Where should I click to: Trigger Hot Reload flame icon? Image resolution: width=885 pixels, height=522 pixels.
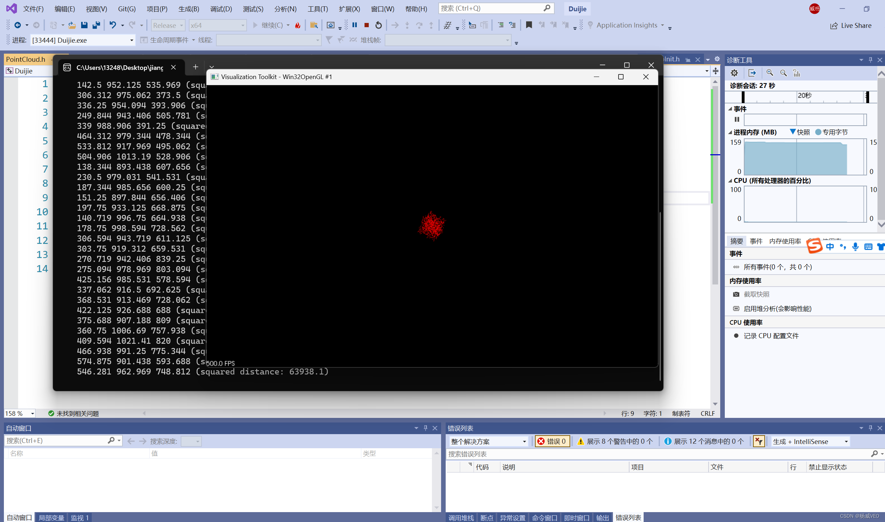[297, 25]
